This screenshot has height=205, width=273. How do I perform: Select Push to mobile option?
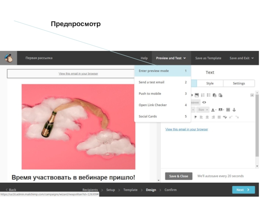click(x=163, y=94)
